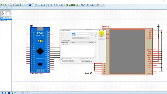
Task: Enable Exclude from Simulation checkbox
Action: click(x=61, y=59)
